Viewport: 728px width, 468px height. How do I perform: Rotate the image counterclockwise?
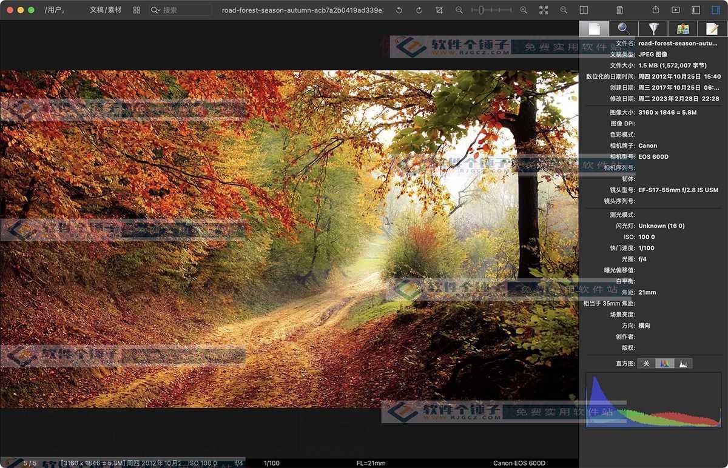tap(399, 10)
